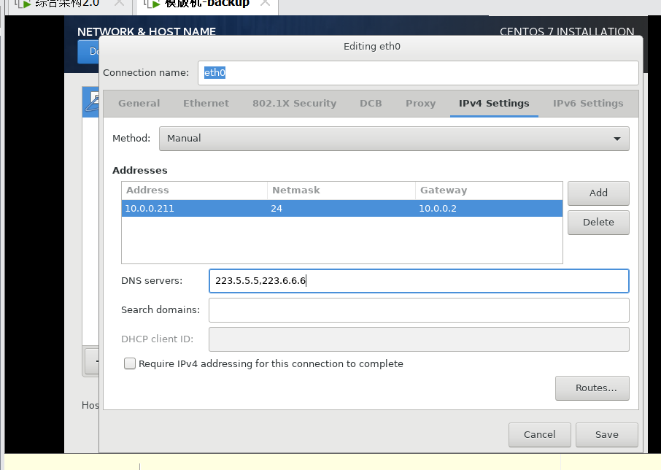Click the Connection name input field
The height and width of the screenshot is (470, 661).
tap(418, 73)
